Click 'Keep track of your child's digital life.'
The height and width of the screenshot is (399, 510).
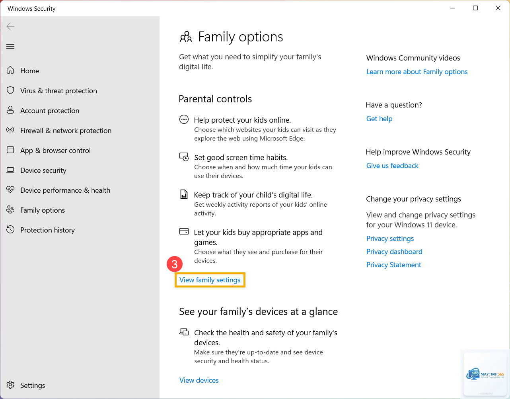coord(253,195)
